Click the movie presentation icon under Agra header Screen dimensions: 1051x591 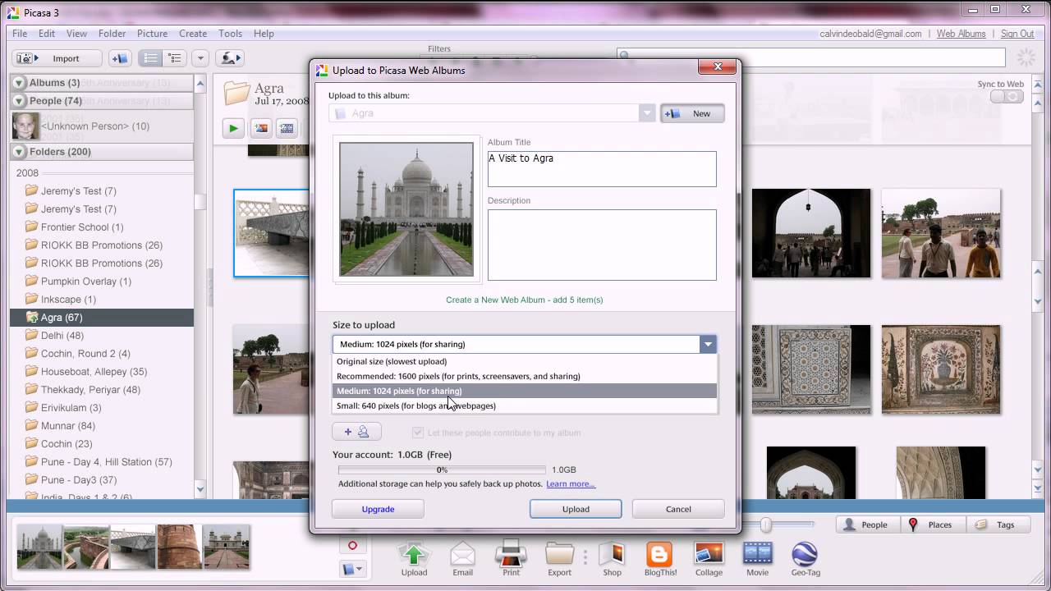(x=287, y=128)
